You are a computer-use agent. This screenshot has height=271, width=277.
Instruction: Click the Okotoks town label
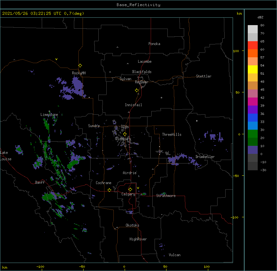tap(132, 225)
